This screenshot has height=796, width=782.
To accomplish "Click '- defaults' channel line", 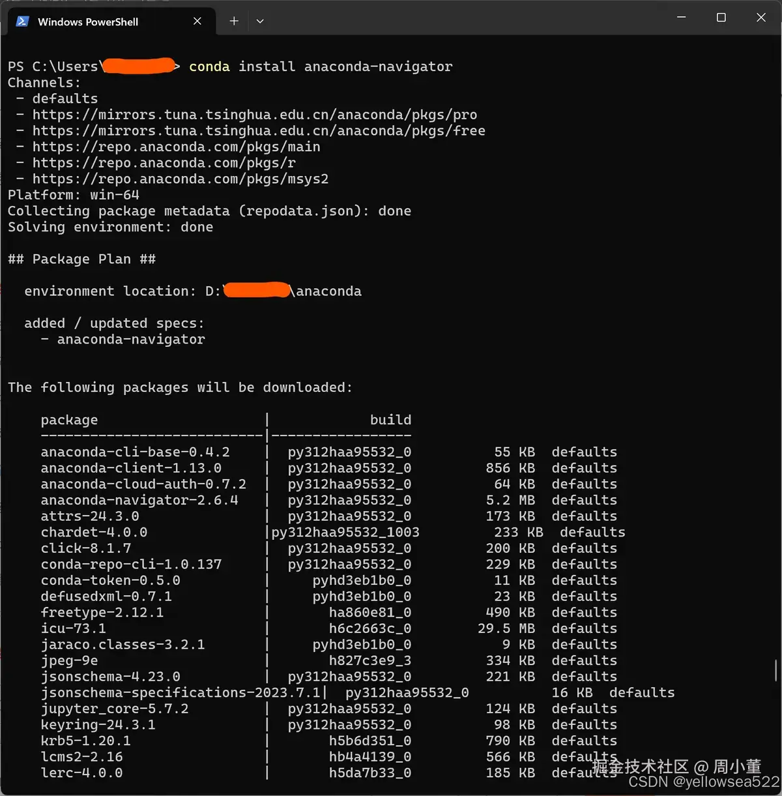I will [x=57, y=98].
